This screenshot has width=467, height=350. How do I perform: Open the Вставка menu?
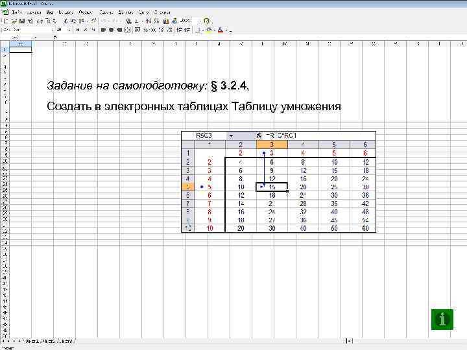pos(66,12)
